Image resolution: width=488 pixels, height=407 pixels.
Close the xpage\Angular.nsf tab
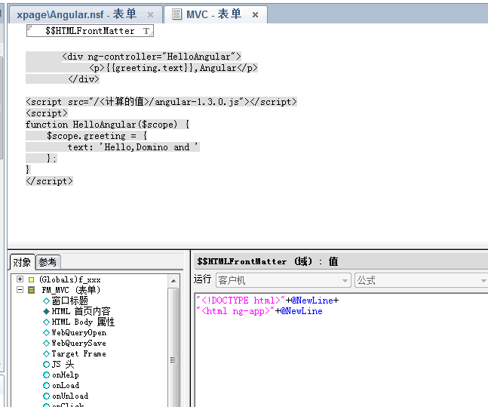(x=150, y=14)
